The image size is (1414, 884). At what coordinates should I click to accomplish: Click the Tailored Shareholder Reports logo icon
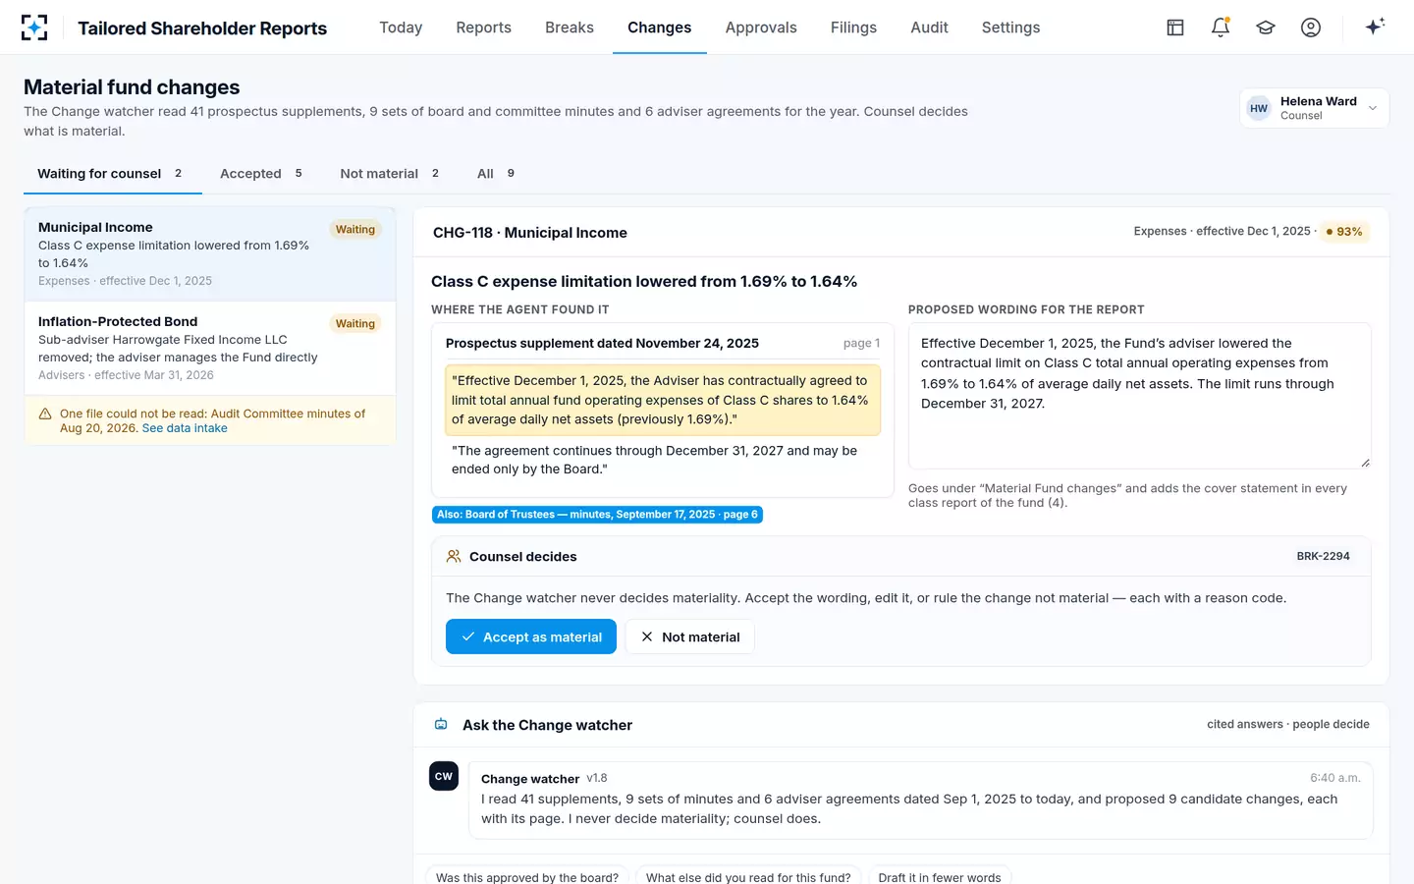(34, 28)
